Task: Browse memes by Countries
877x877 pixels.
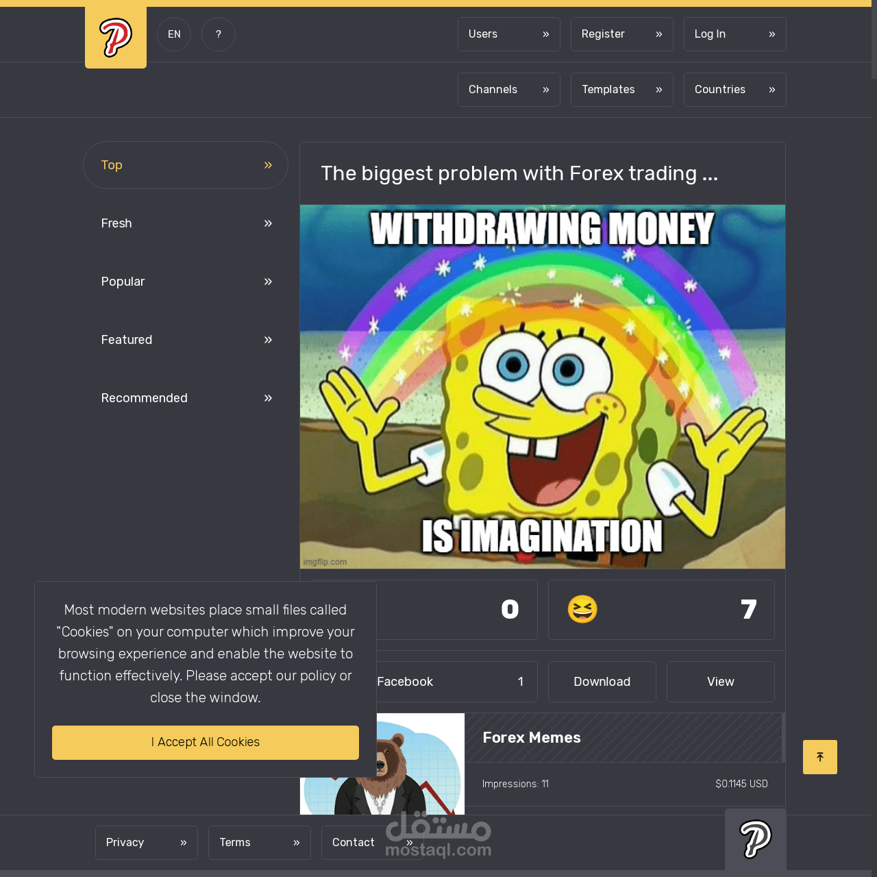Action: [x=735, y=90]
